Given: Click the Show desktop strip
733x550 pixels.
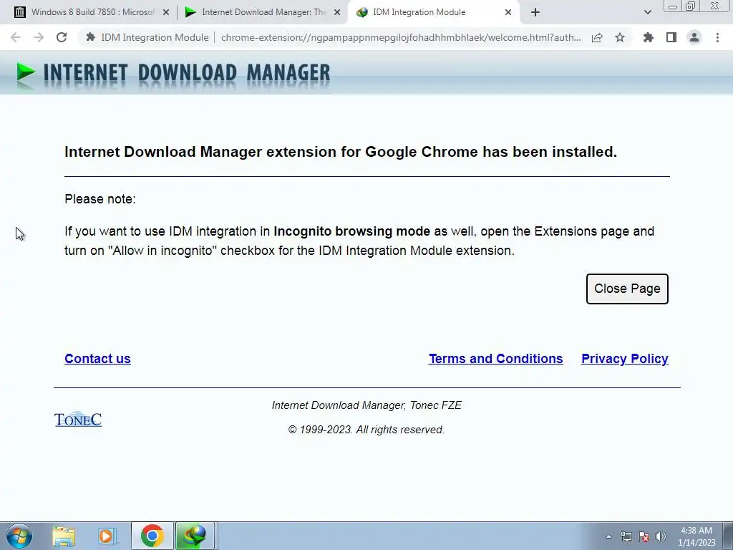Looking at the screenshot, I should (728, 536).
